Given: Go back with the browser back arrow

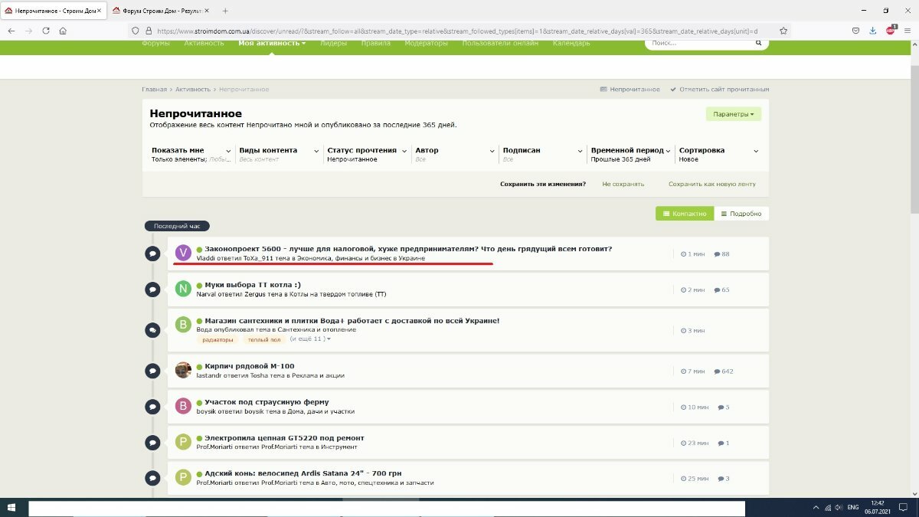Looking at the screenshot, I should point(11,31).
